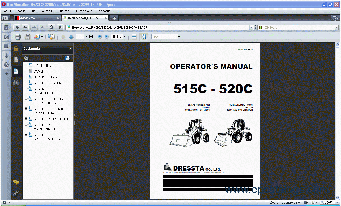Open the Pages thumbnails panel

pyautogui.click(x=16, y=60)
